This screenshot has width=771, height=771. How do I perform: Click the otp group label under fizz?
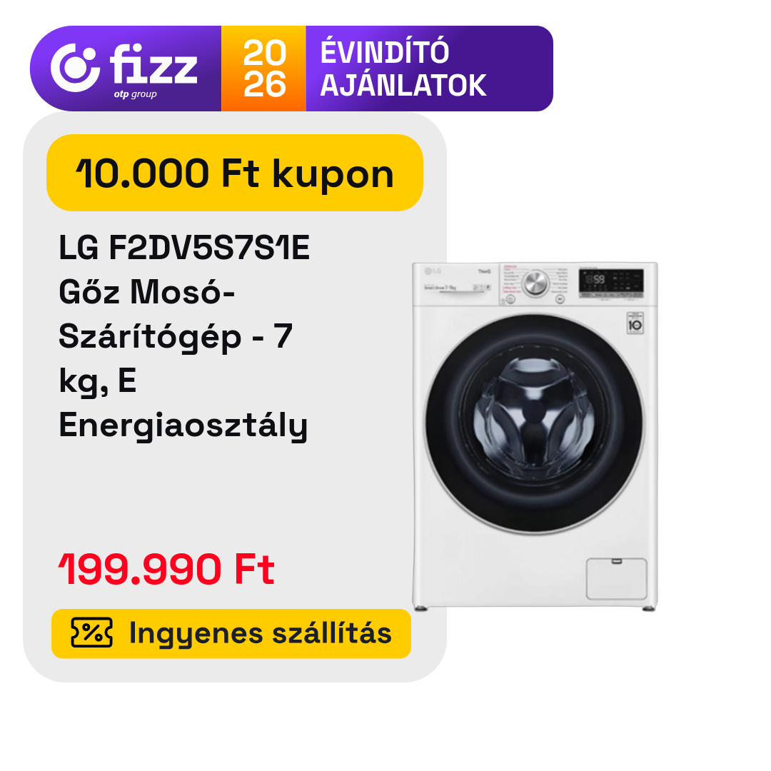point(135,94)
